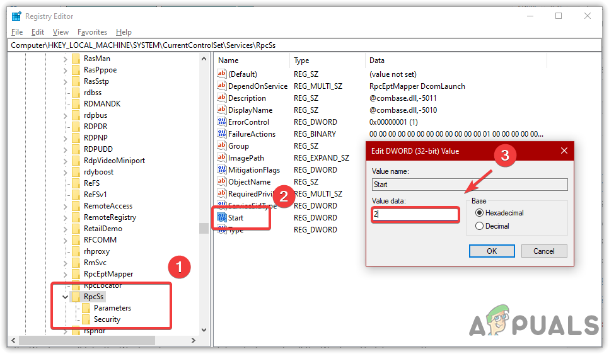Viewport: 609px width, 354px height.
Task: Click the Value data input field
Action: [x=415, y=214]
